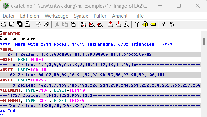
Task: Click the vertical scrollbar thumb
Action: click(x=204, y=41)
